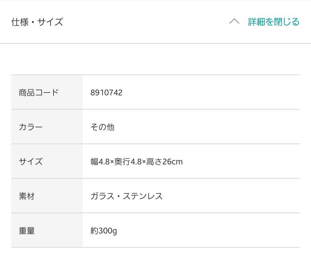Select the その他 color value
Viewport: 311px width, 257px height.
[102, 127]
